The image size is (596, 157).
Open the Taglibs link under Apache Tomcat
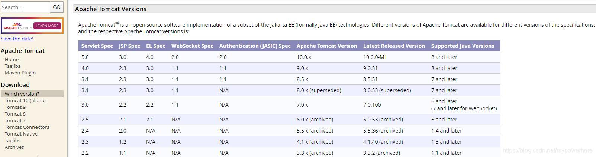(13, 66)
